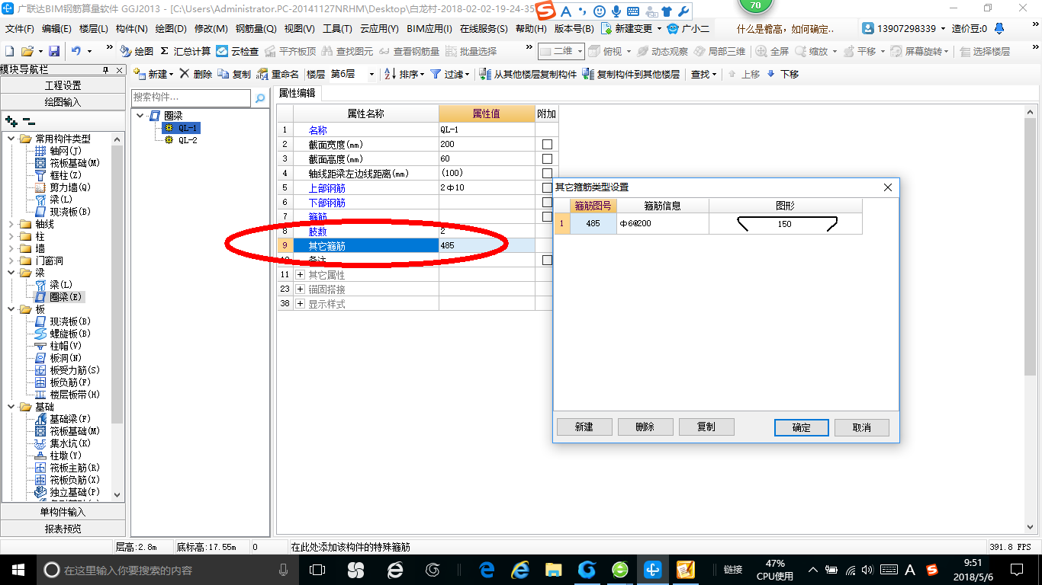Image resolution: width=1042 pixels, height=585 pixels.
Task: Click 新建 in the component toolbar
Action: [152, 74]
